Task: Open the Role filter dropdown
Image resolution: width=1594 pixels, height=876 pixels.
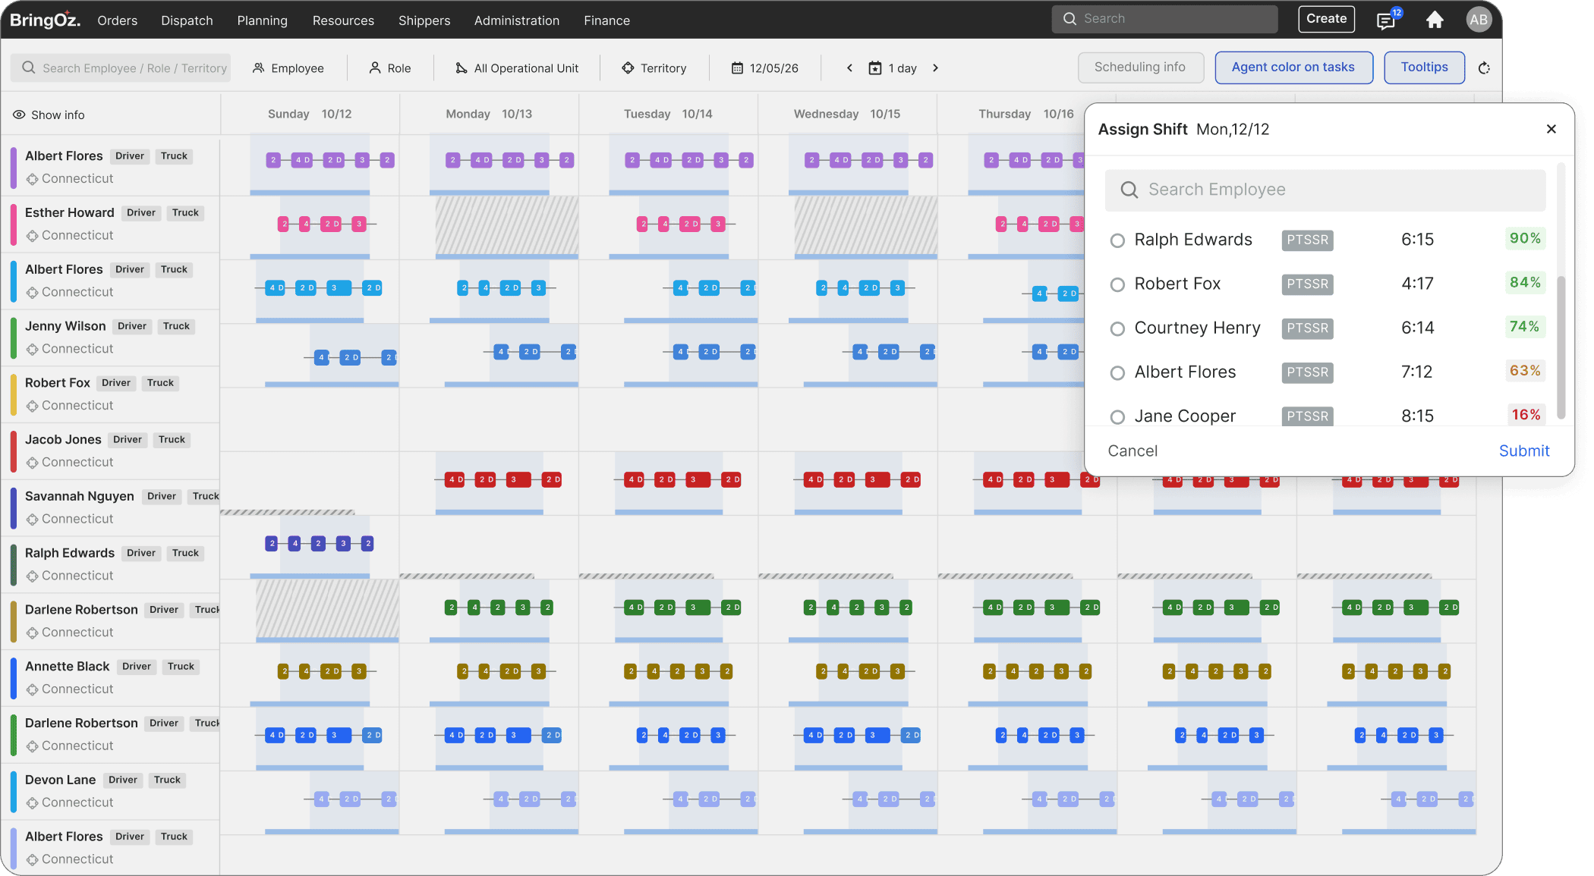Action: pos(390,68)
